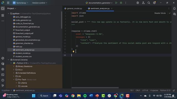
Task: Toggle read-only lock in status bar
Action: (x=174, y=90)
